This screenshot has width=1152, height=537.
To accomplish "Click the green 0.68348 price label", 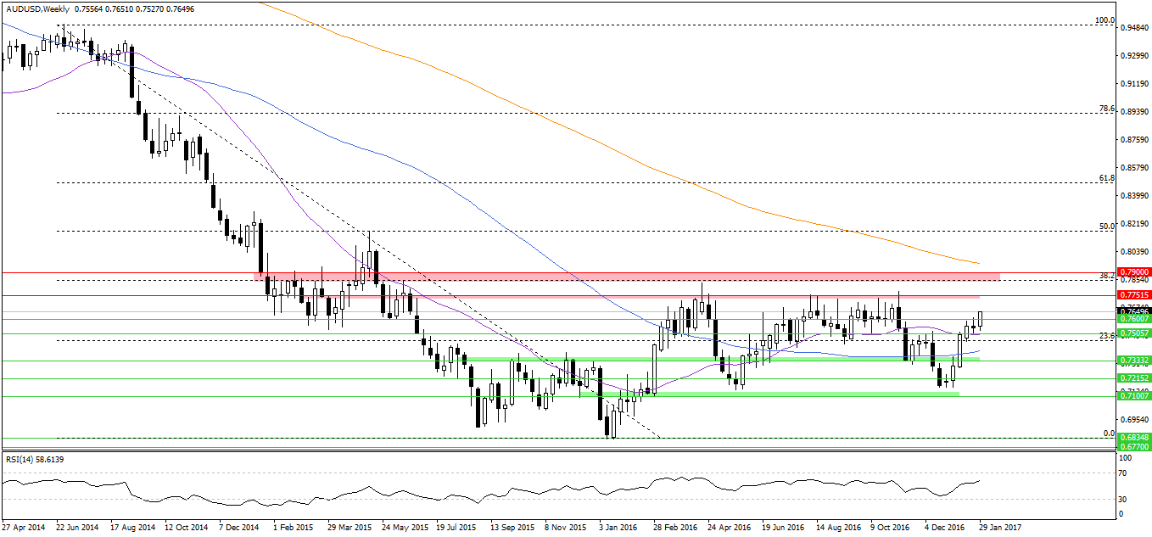I will pos(1134,437).
